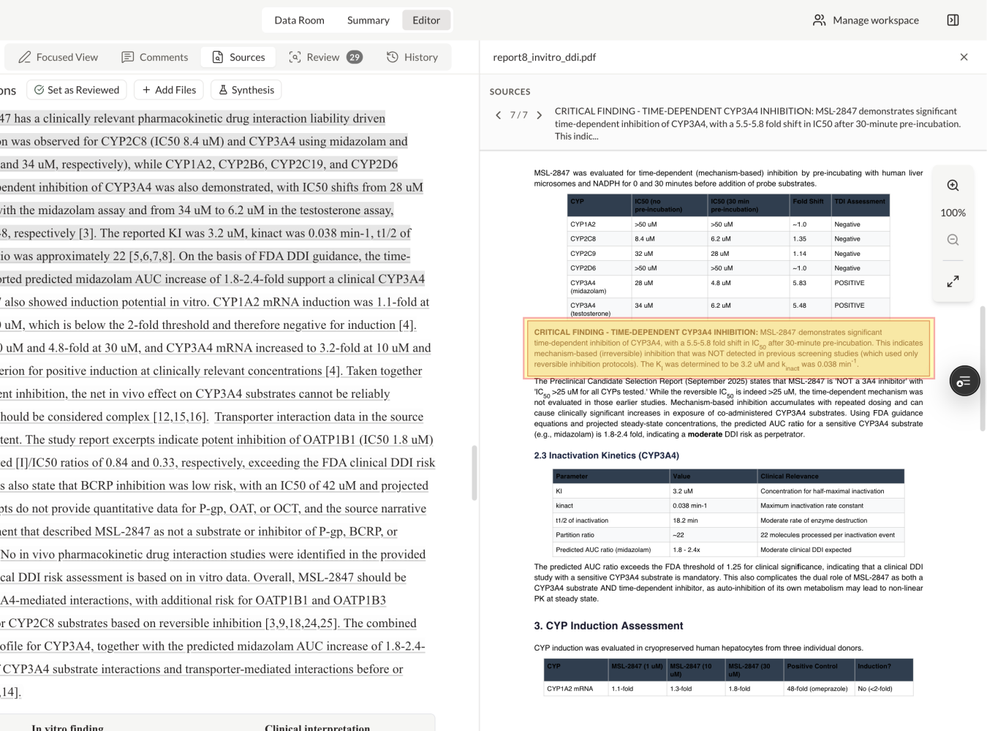The width and height of the screenshot is (987, 731).
Task: Switch to the Summary tab
Action: pos(368,20)
